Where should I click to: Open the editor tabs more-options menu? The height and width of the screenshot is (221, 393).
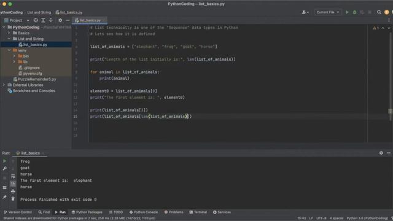(389, 20)
